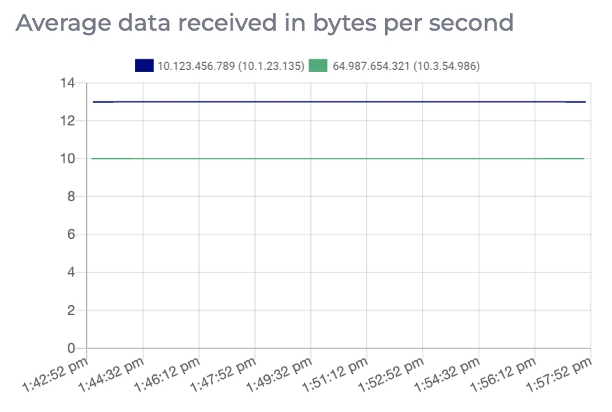Image resolution: width=612 pixels, height=412 pixels.
Task: Click the y-axis value 0
Action: point(71,348)
